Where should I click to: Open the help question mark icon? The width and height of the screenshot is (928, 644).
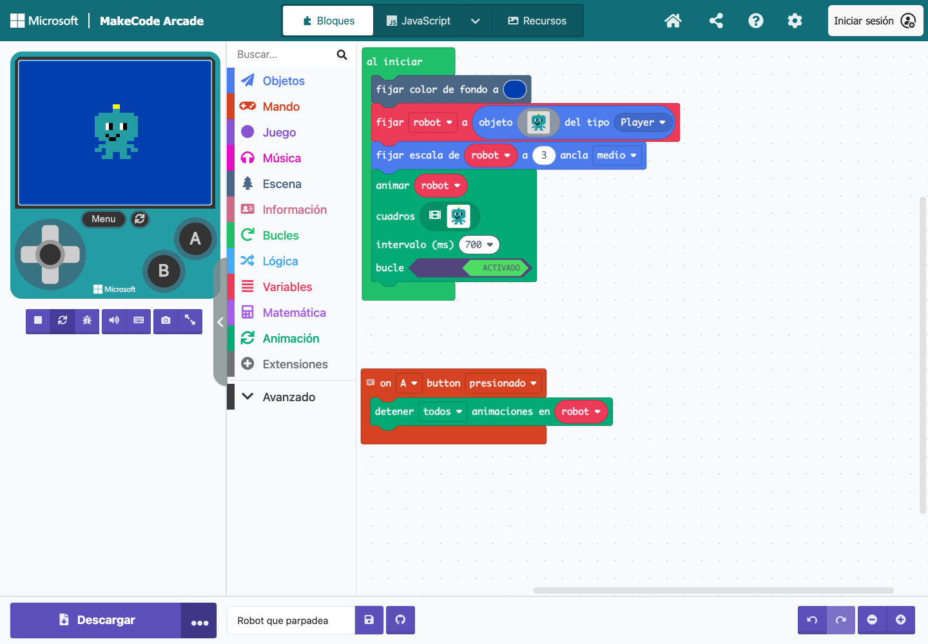[x=755, y=21]
